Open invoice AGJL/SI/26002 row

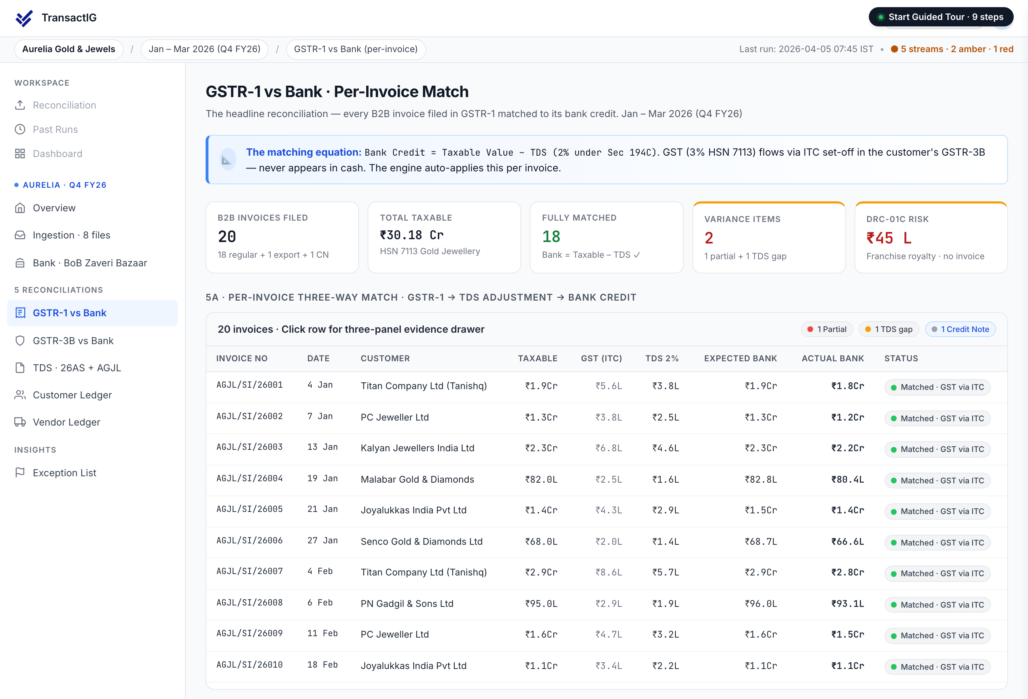click(x=606, y=418)
